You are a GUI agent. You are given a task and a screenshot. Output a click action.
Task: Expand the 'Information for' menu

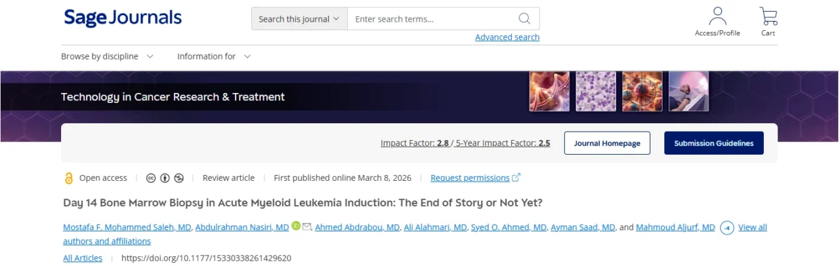pos(214,56)
